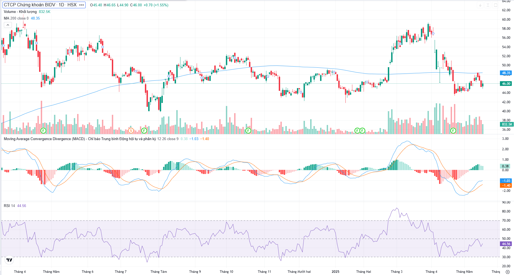This screenshot has height=275, width=514.
Task: Click the blue -1.03 MACD label on the scale
Action: click(506, 181)
